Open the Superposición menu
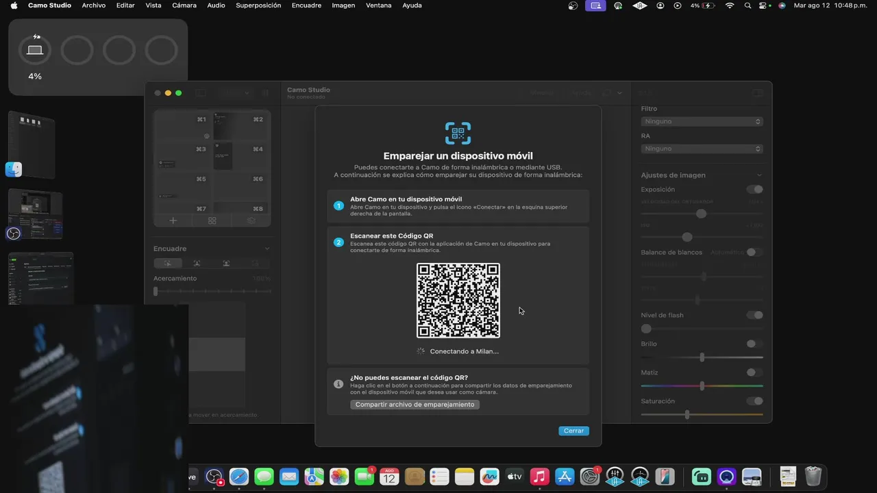Viewport: 877px width, 493px height. 258,5
